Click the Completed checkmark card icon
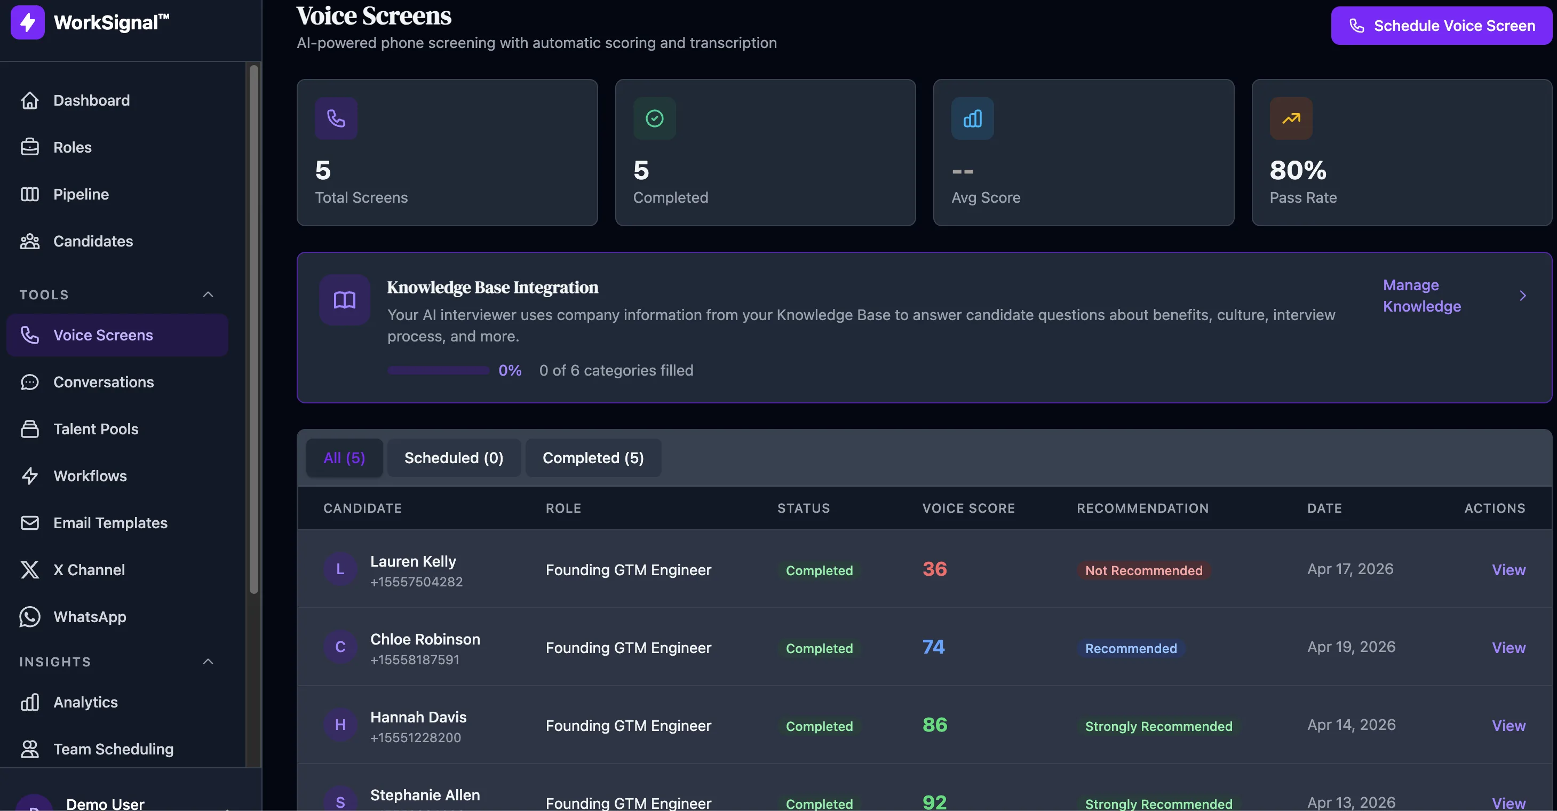The width and height of the screenshot is (1557, 811). click(x=654, y=118)
